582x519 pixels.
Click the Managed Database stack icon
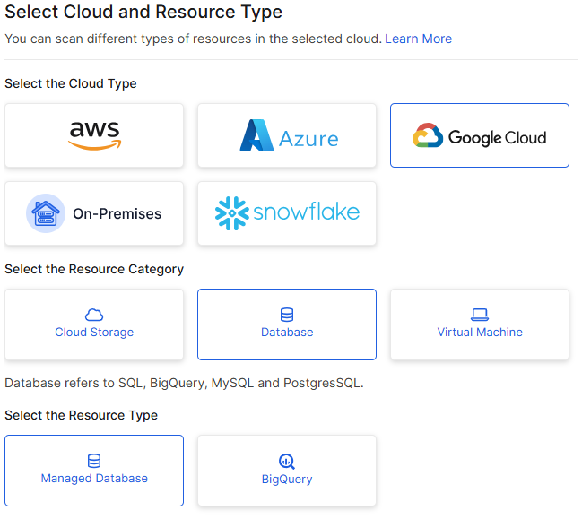(x=94, y=461)
